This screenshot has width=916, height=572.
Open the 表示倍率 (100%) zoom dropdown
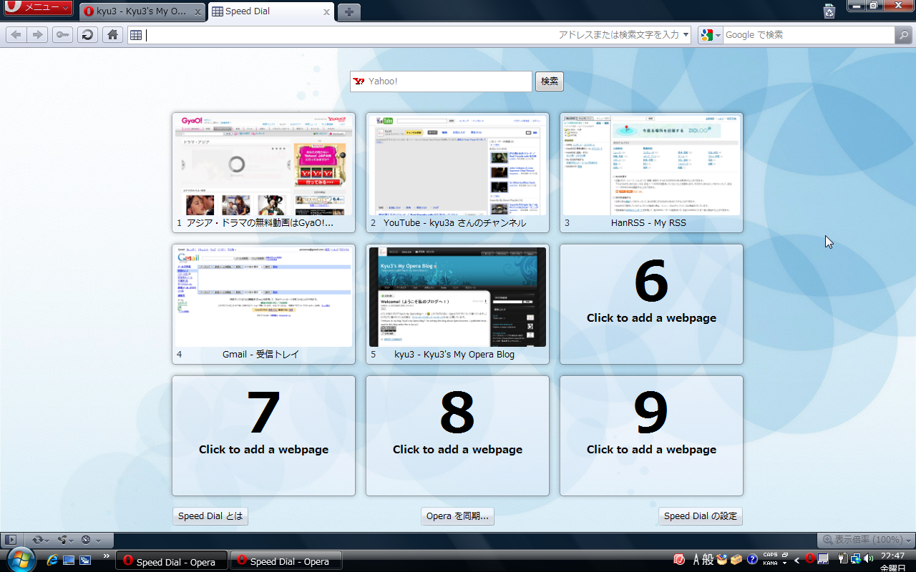865,540
